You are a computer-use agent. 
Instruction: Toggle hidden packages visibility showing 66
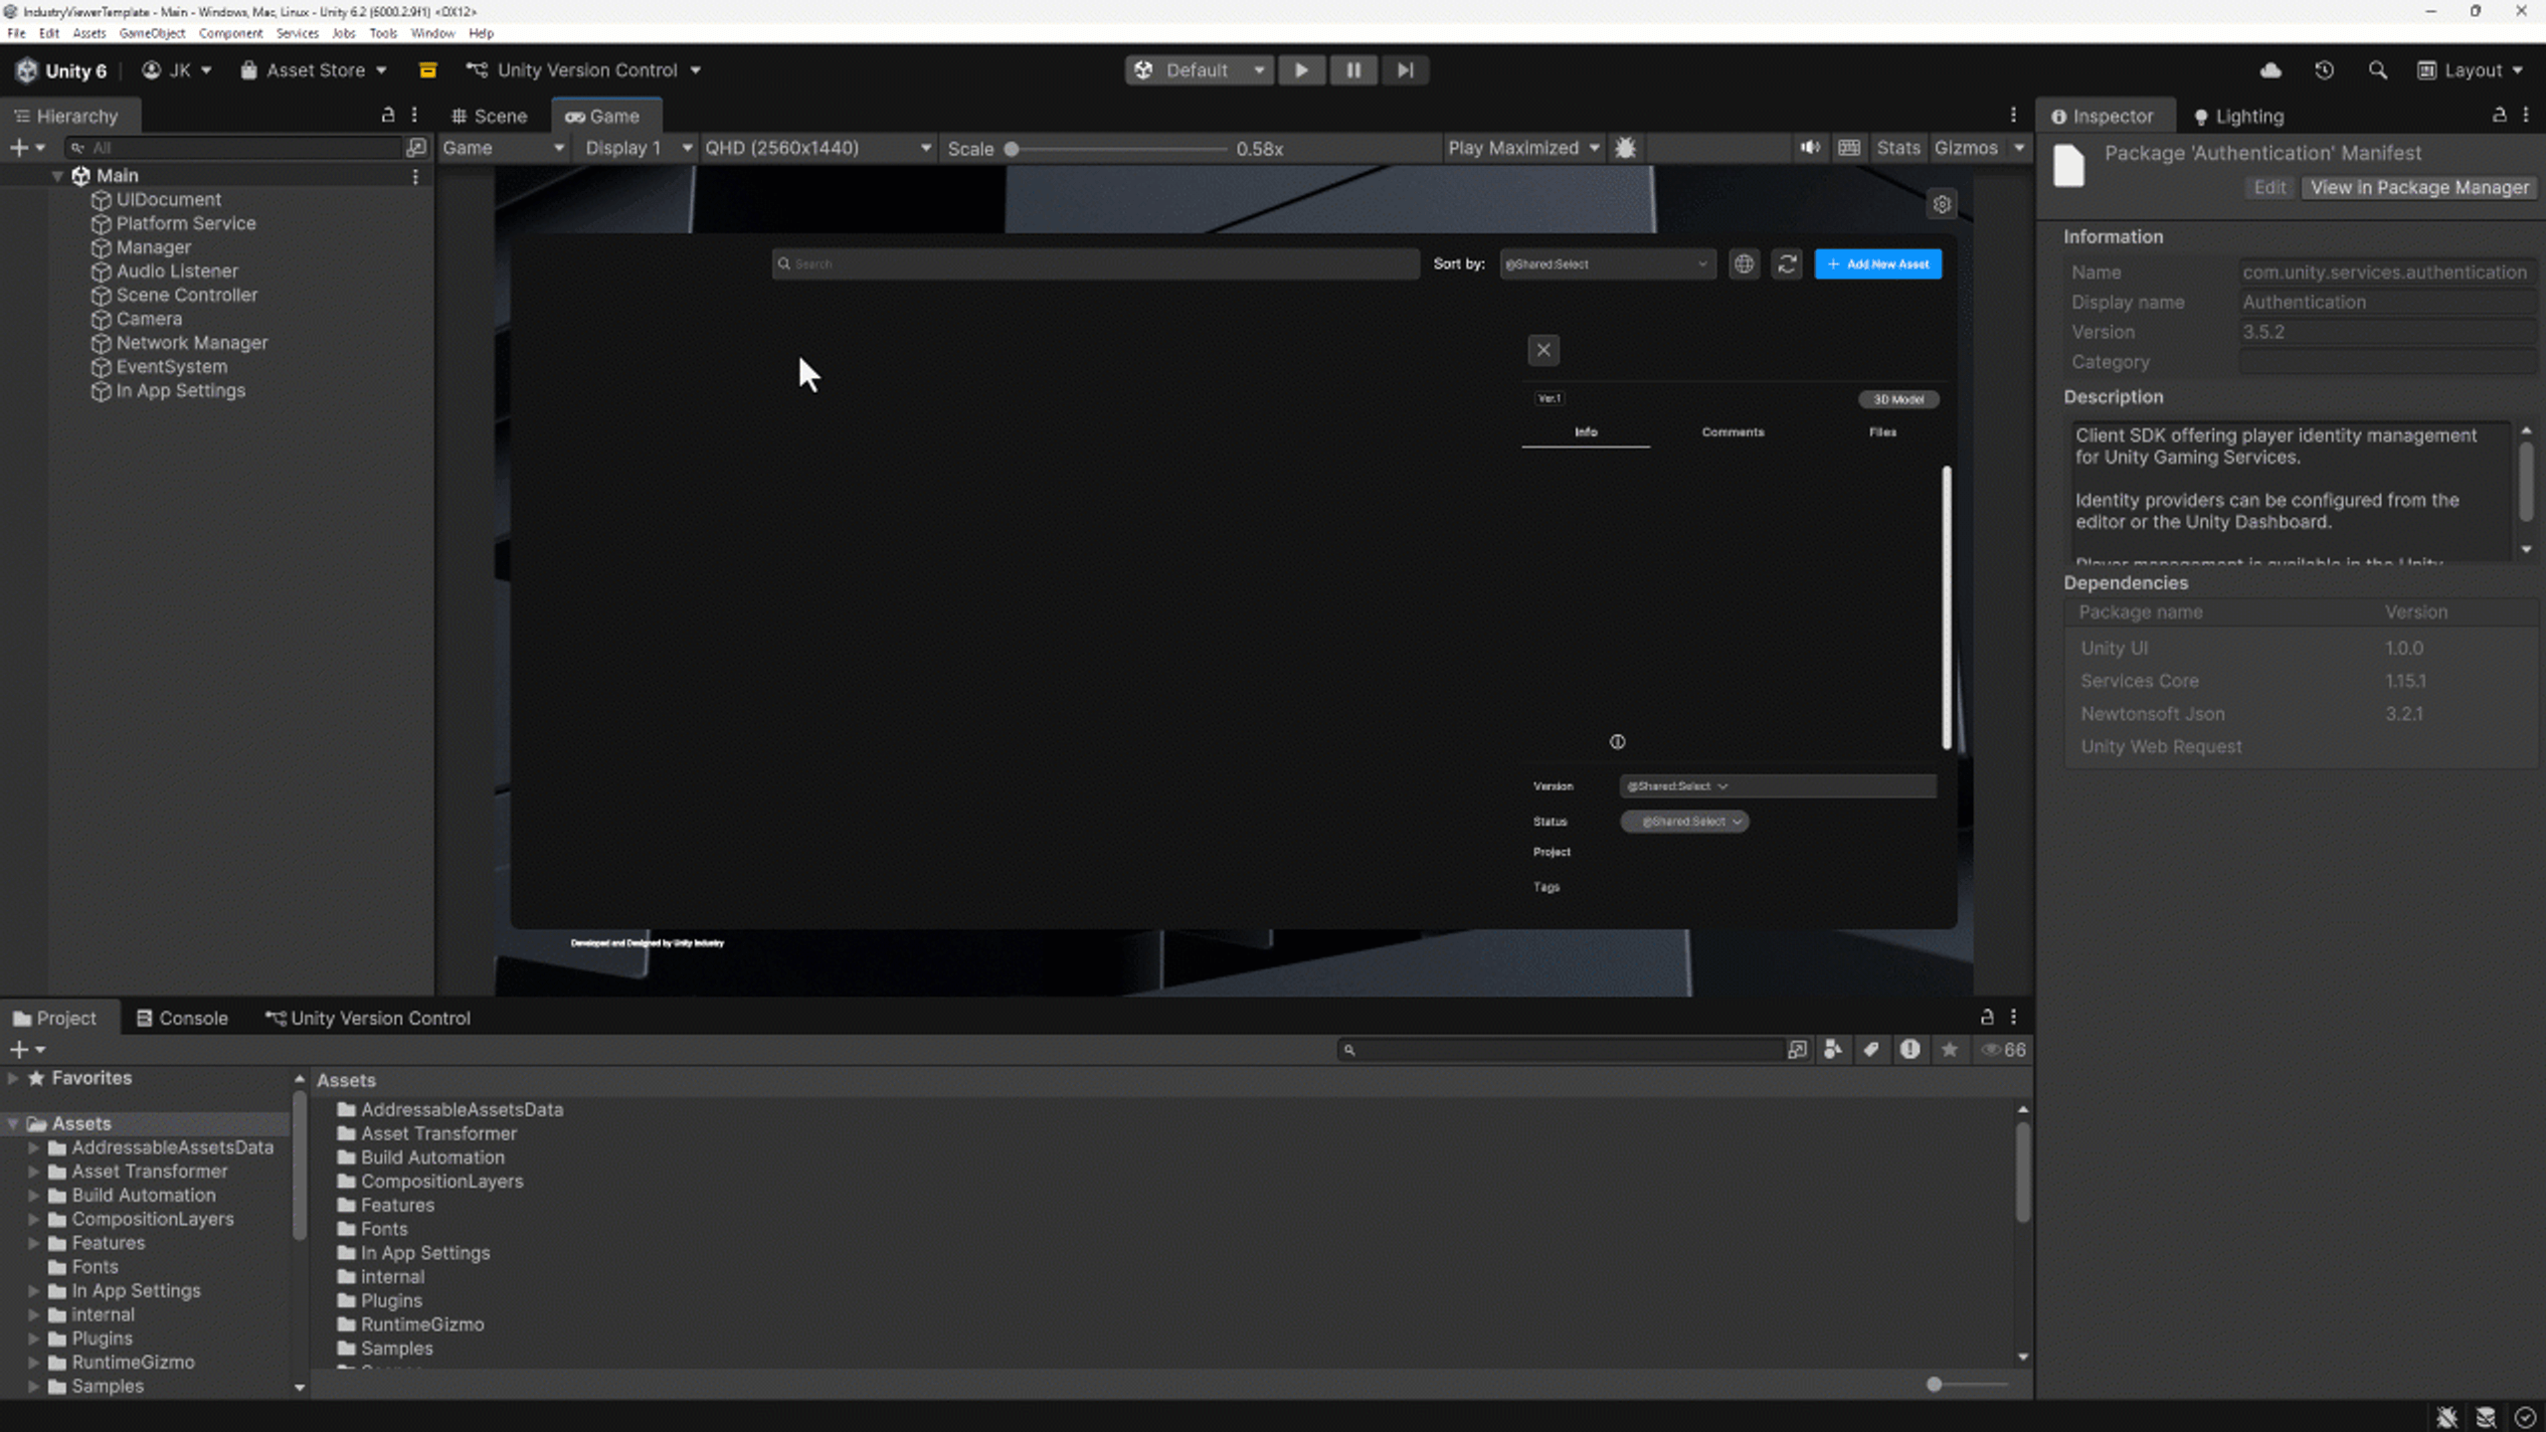point(2003,1050)
